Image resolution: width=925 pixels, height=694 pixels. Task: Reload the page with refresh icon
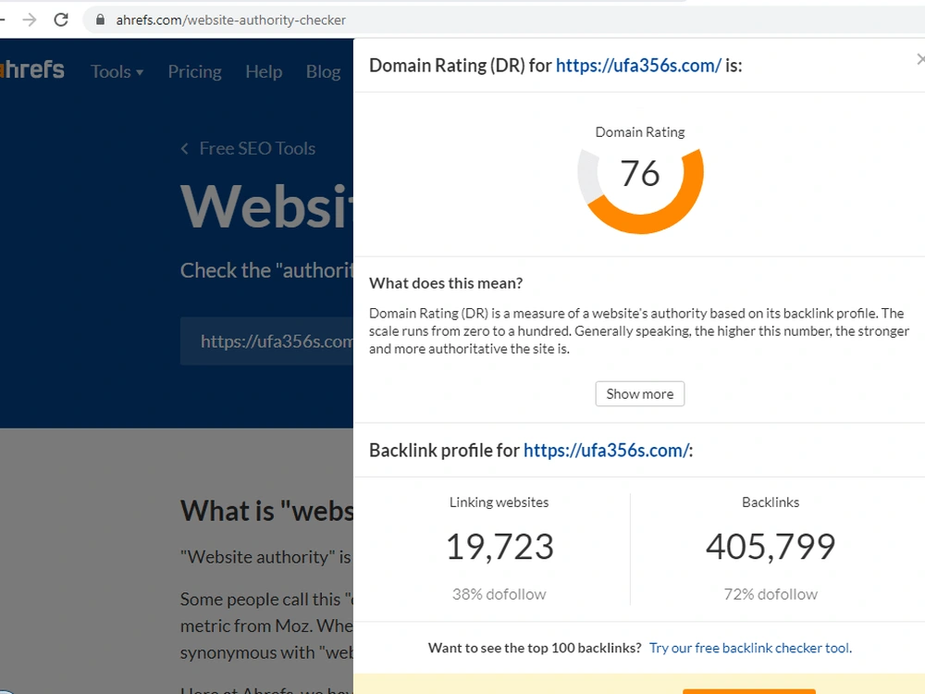point(61,20)
